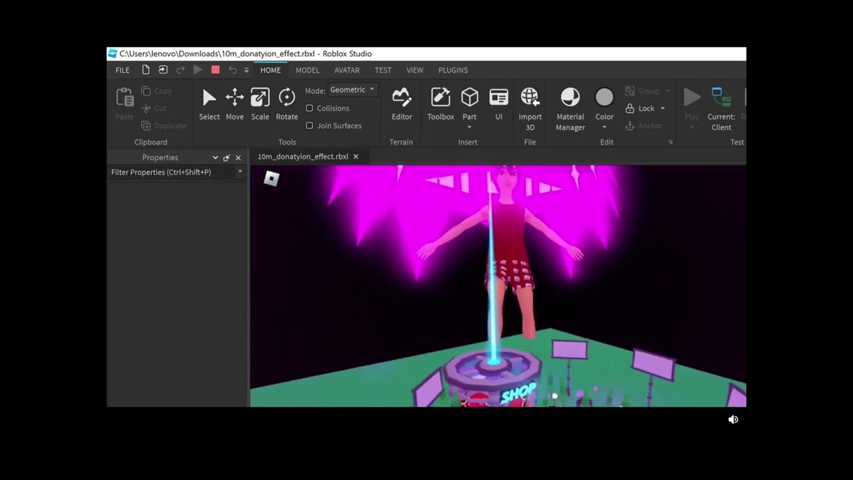853x480 pixels.
Task: Stop the simulation with the red square
Action: (x=215, y=70)
